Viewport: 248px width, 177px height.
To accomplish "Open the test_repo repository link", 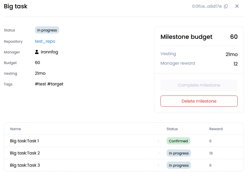I will tap(45, 41).
